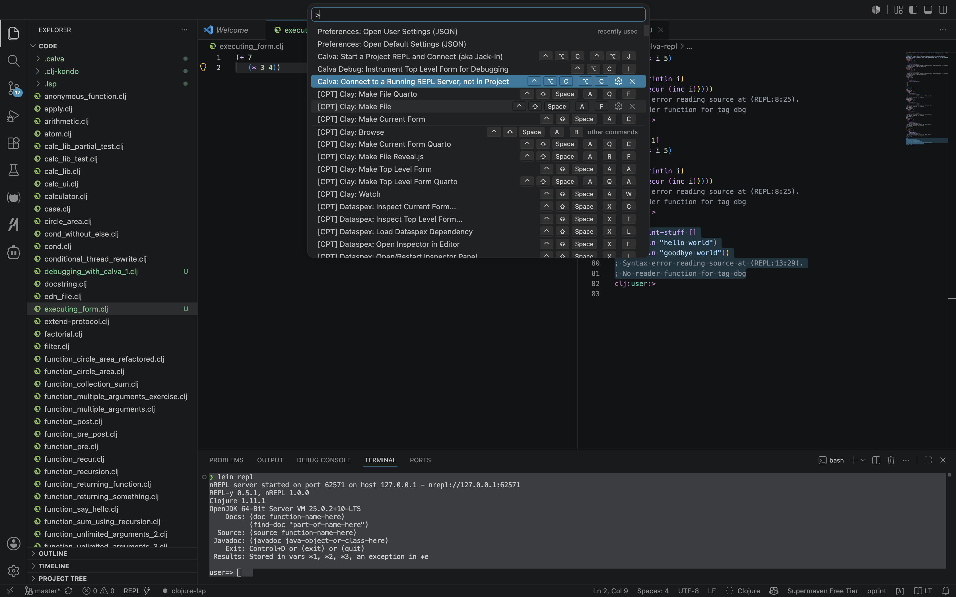The width and height of the screenshot is (956, 597).
Task: Split the terminal panel
Action: (876, 460)
